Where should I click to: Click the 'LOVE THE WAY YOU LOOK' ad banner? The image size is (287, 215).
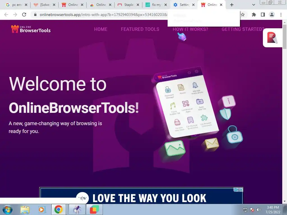141,196
